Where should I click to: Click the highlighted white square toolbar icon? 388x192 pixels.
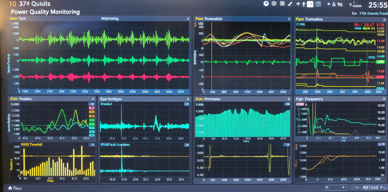tap(310, 4)
